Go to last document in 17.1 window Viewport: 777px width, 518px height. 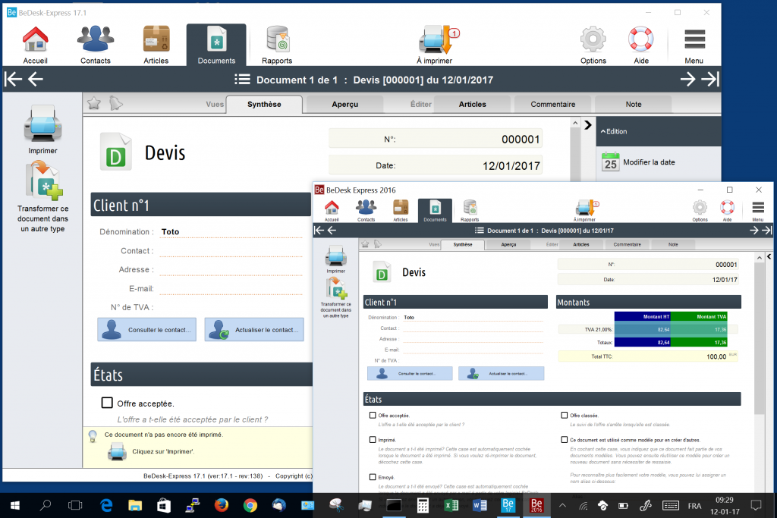[x=710, y=79]
